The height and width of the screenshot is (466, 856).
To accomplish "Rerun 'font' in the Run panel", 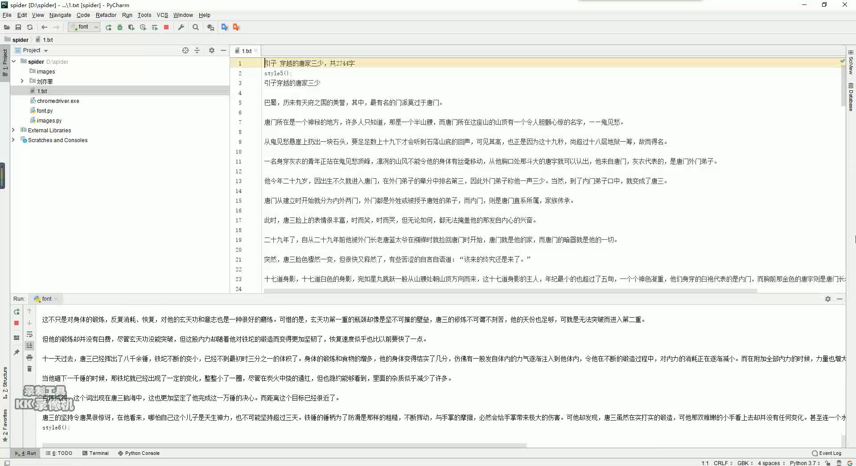I will [x=16, y=311].
